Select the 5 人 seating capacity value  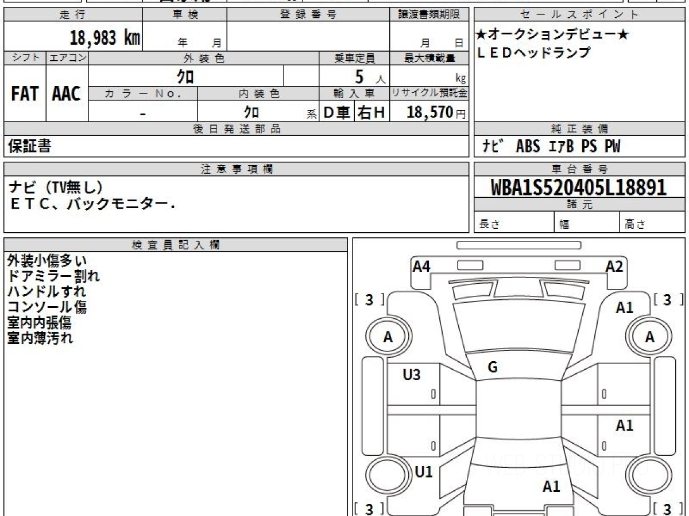[x=370, y=77]
